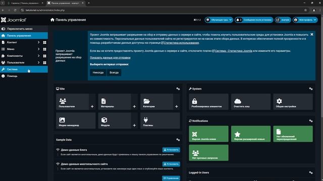Open the Система sidebar item
Screen dimensions: 323x181
24,69
